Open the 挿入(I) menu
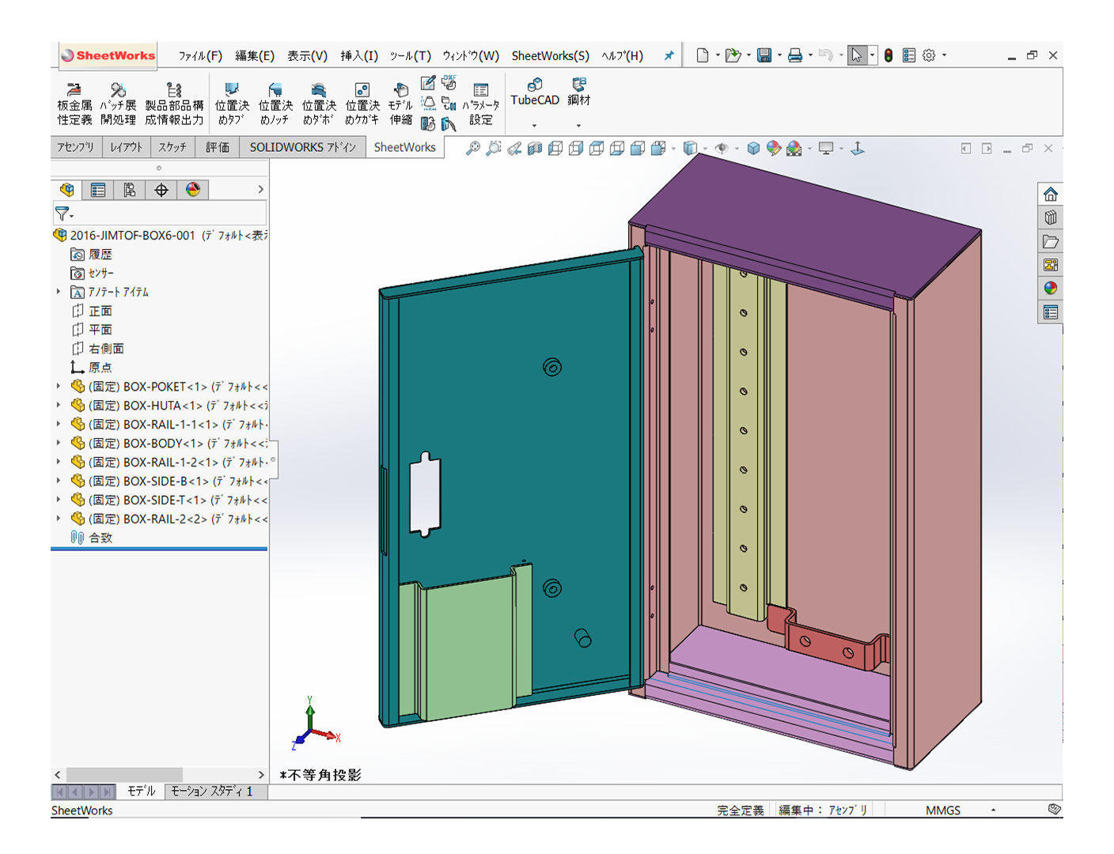The width and height of the screenshot is (1114, 854). [x=359, y=55]
